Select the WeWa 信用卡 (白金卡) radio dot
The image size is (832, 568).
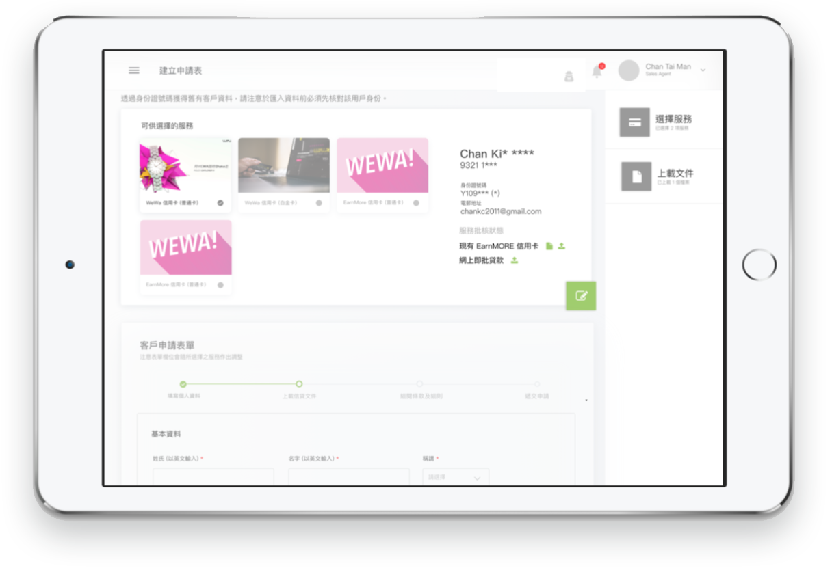coord(319,203)
